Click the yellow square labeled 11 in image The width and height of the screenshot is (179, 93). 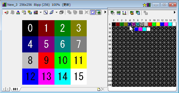point(79,60)
